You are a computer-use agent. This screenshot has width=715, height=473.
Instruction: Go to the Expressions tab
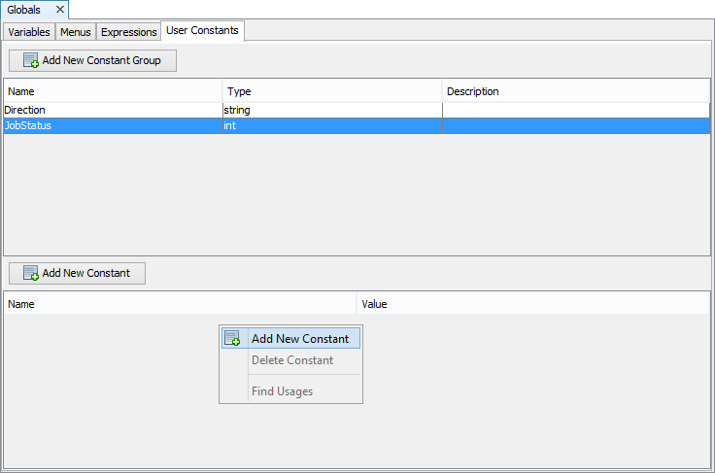tap(128, 32)
